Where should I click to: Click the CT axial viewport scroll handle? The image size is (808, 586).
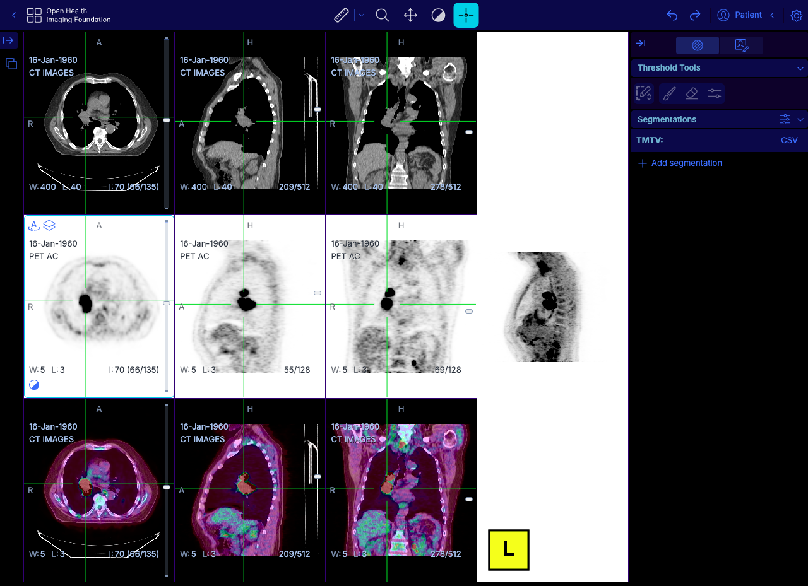[x=167, y=120]
